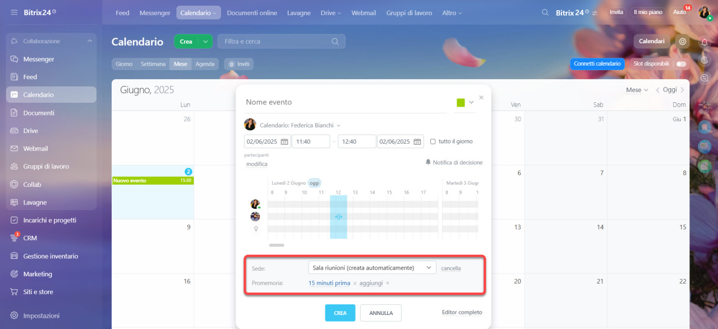This screenshot has height=329, width=718.
Task: Switch to Giorno view tab
Action: point(124,64)
